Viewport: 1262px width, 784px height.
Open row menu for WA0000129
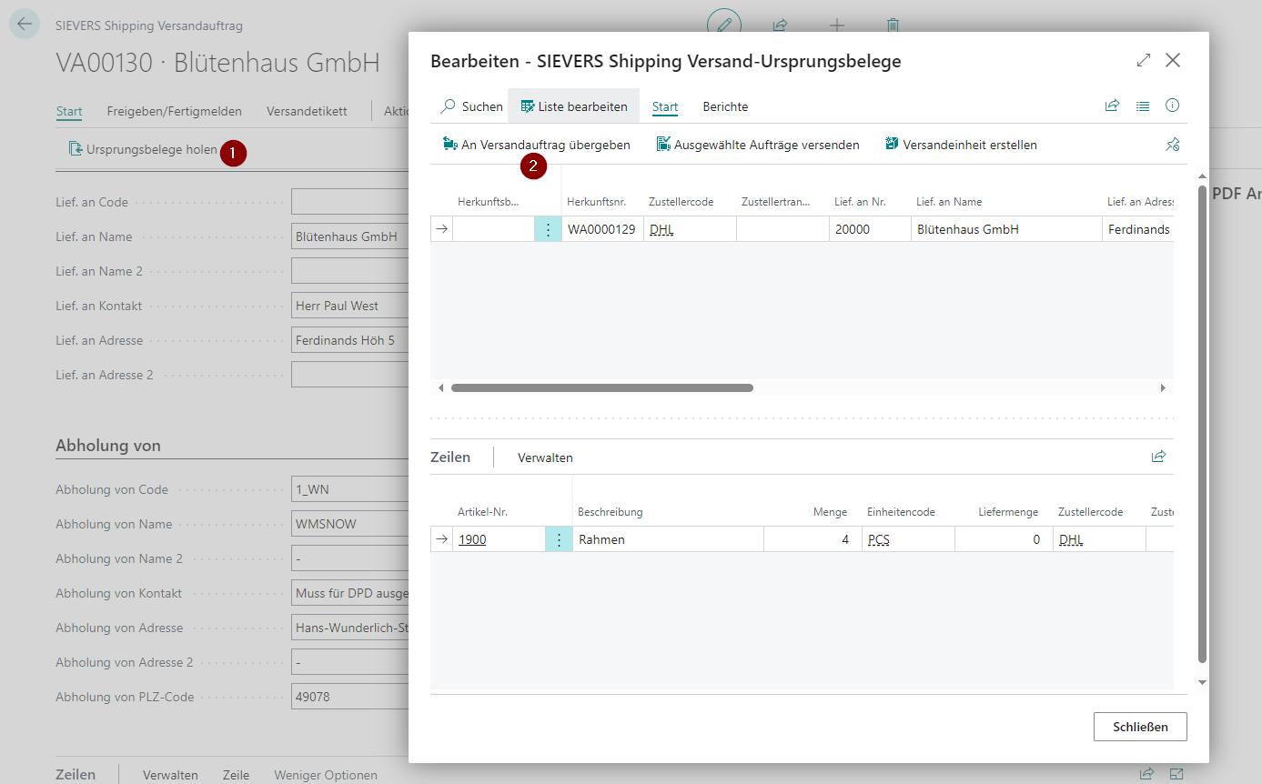(548, 229)
